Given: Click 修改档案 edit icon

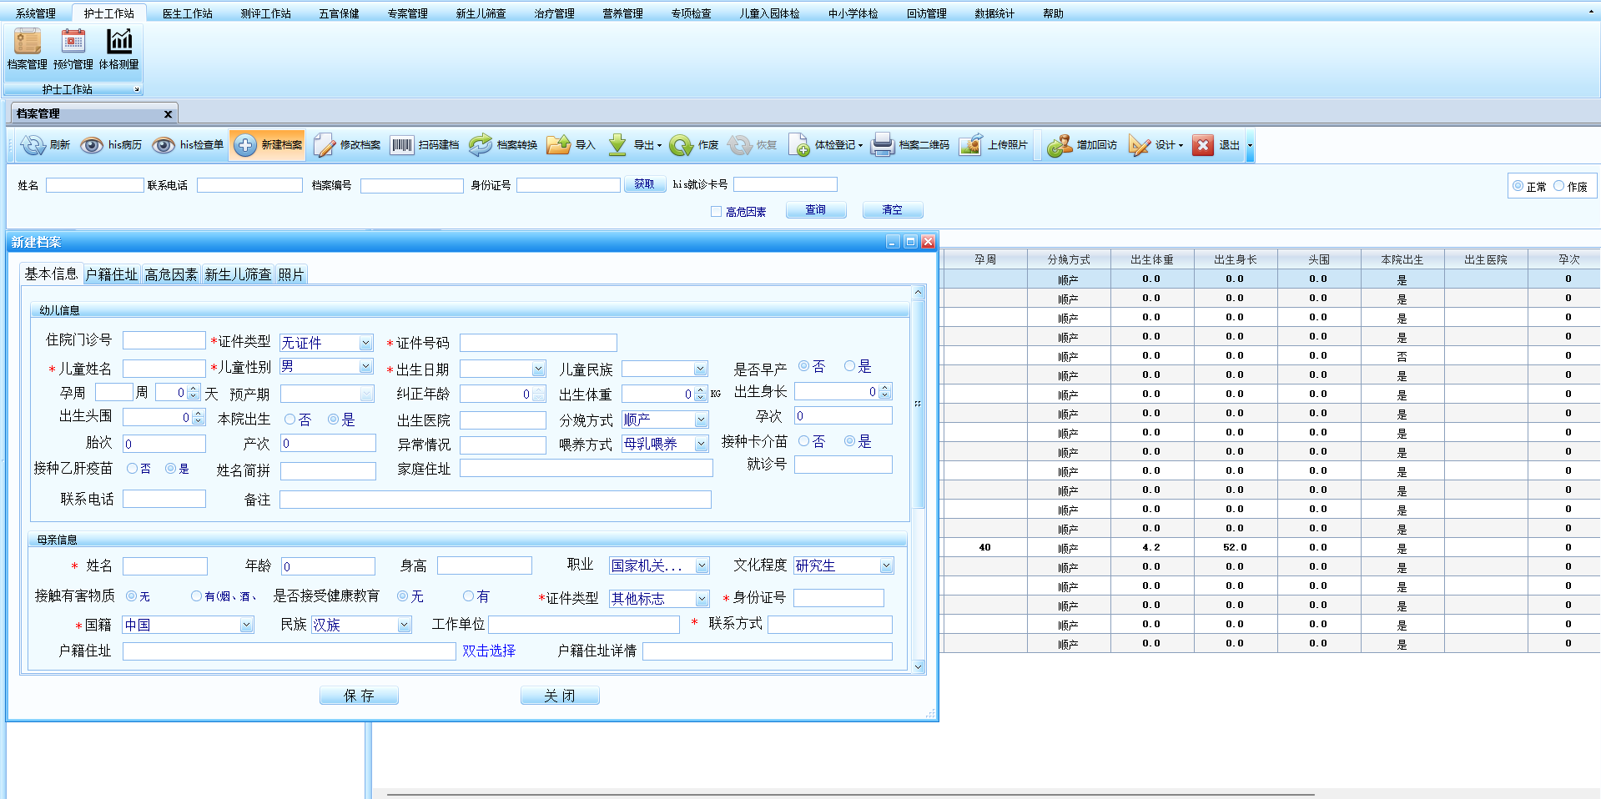Looking at the screenshot, I should click(324, 145).
